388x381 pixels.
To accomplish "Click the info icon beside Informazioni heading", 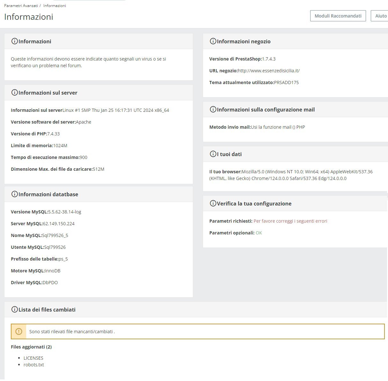I will 14,41.
